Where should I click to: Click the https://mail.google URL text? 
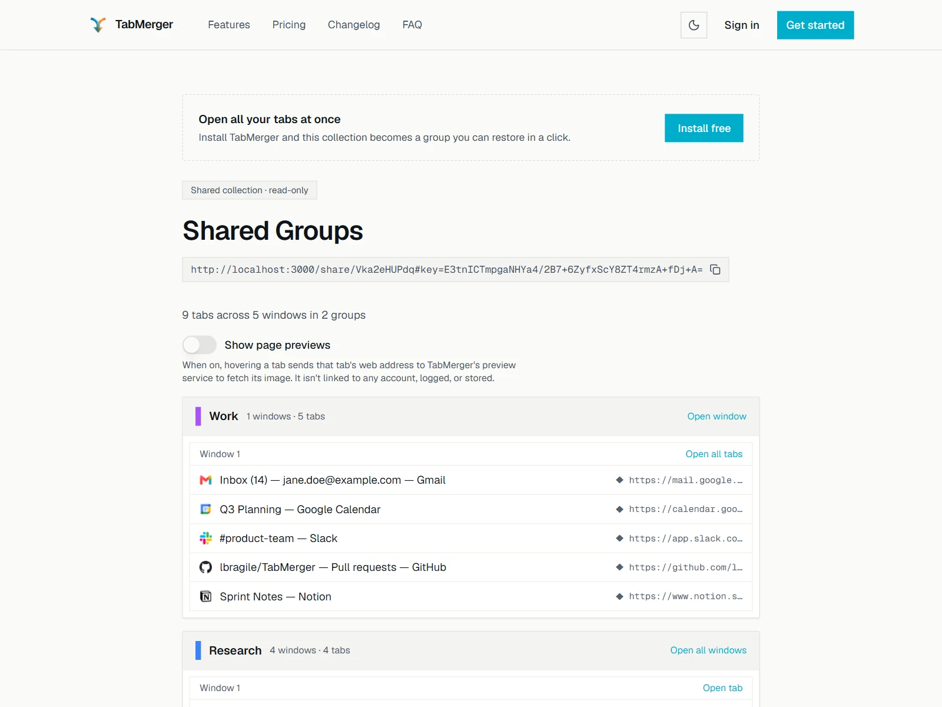(686, 480)
